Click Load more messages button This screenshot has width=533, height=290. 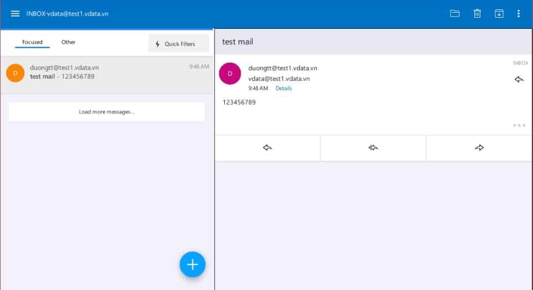click(106, 112)
